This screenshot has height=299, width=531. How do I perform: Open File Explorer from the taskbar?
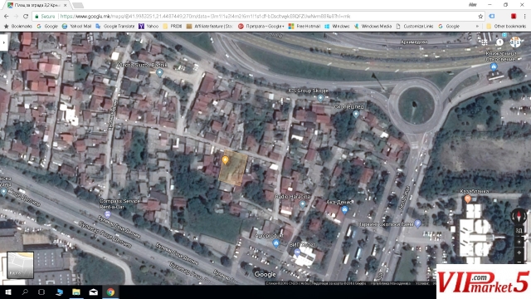(76, 292)
